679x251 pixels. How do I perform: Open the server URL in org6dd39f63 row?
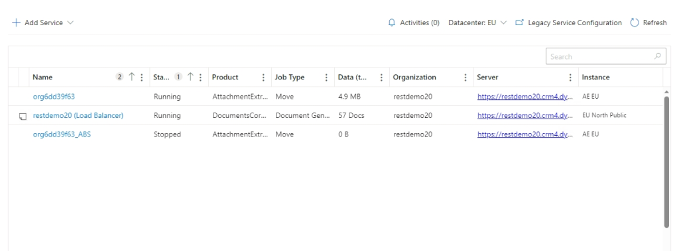click(x=525, y=97)
